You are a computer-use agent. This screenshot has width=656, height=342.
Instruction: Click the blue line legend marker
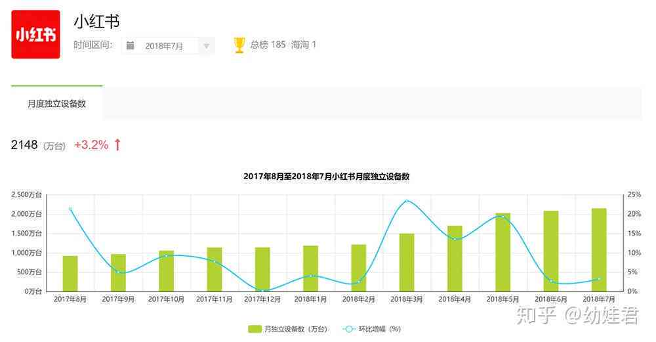pos(349,329)
